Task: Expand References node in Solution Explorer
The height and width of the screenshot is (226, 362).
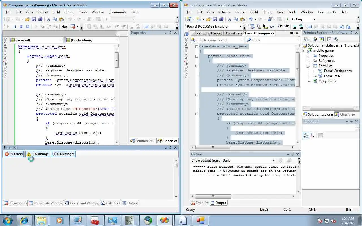Action: (x=308, y=61)
